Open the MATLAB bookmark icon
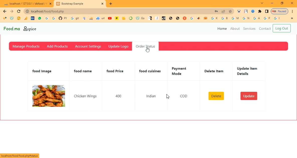The height and width of the screenshot is (158, 297). [x=199, y=18]
